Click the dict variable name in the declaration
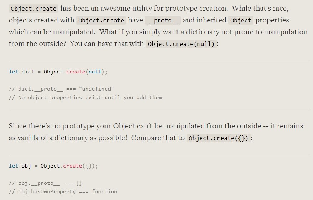313x200 pixels. [x=28, y=72]
